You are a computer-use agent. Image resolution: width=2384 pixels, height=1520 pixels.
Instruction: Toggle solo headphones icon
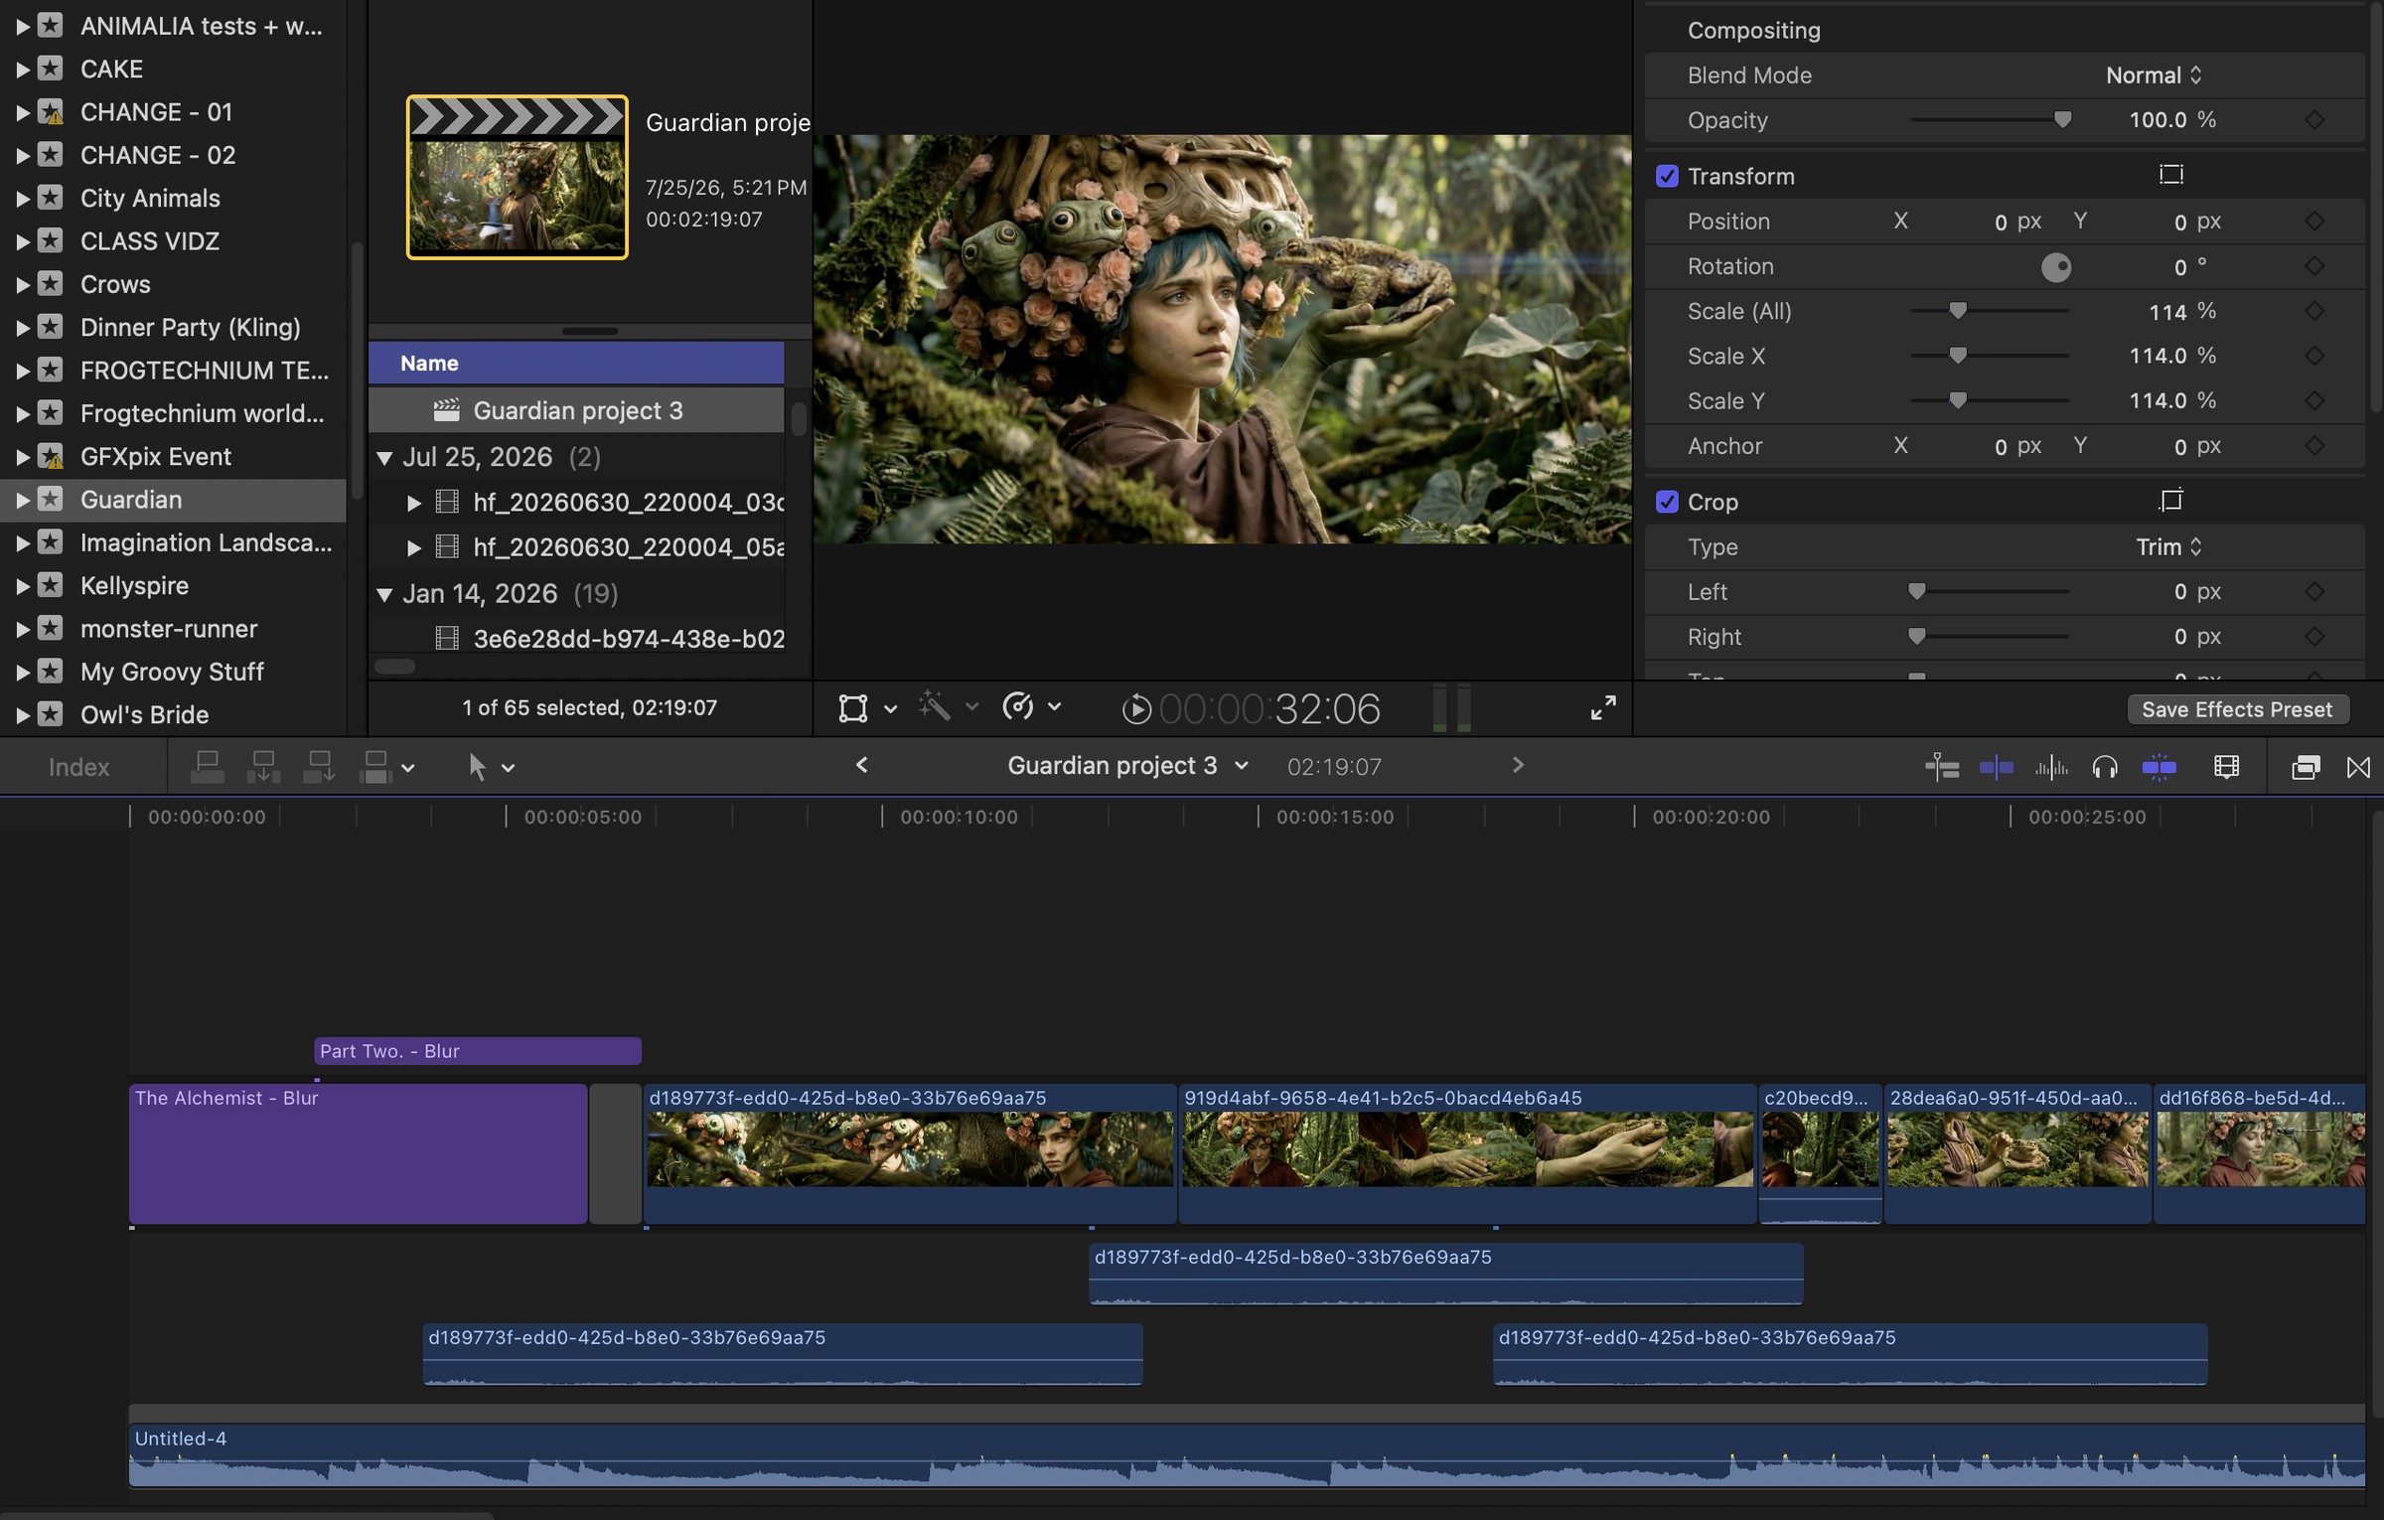pyautogui.click(x=2105, y=766)
